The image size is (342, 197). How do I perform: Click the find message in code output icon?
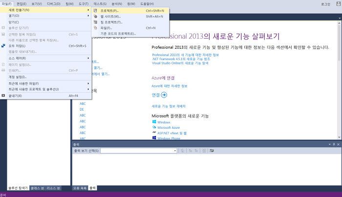[182, 151]
